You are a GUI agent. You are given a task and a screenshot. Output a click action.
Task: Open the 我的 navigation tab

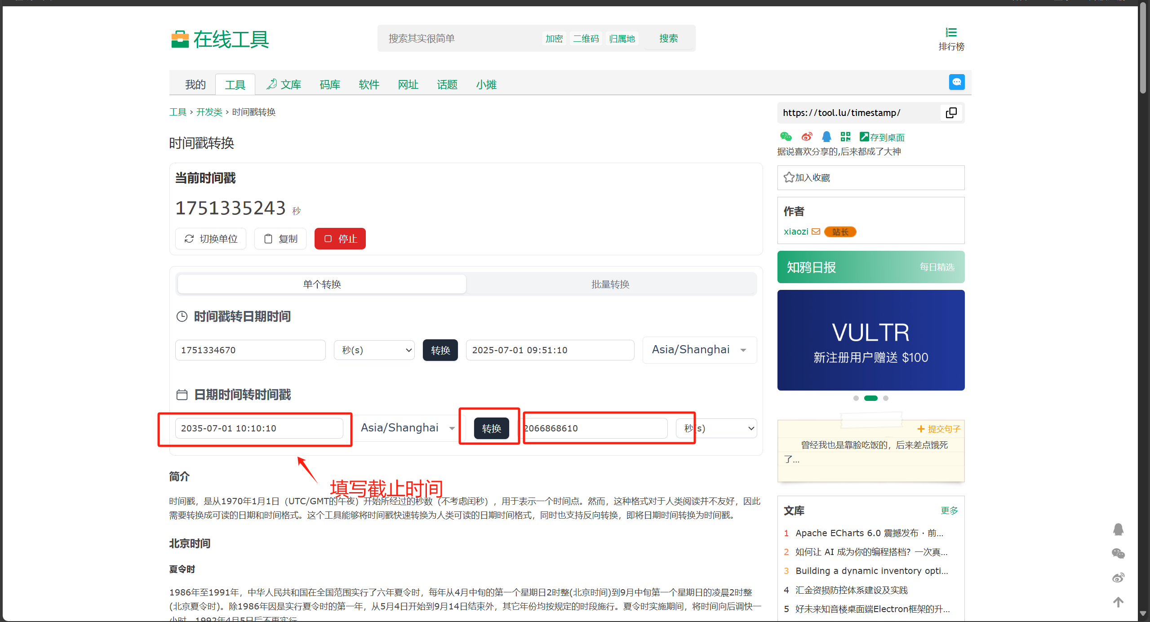(195, 84)
